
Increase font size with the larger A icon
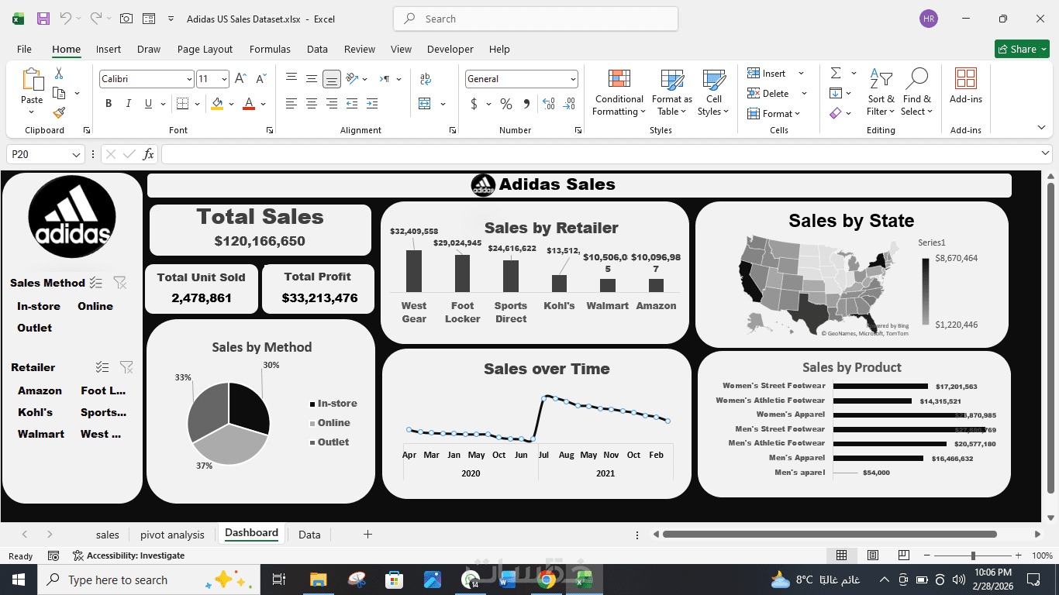coord(240,79)
